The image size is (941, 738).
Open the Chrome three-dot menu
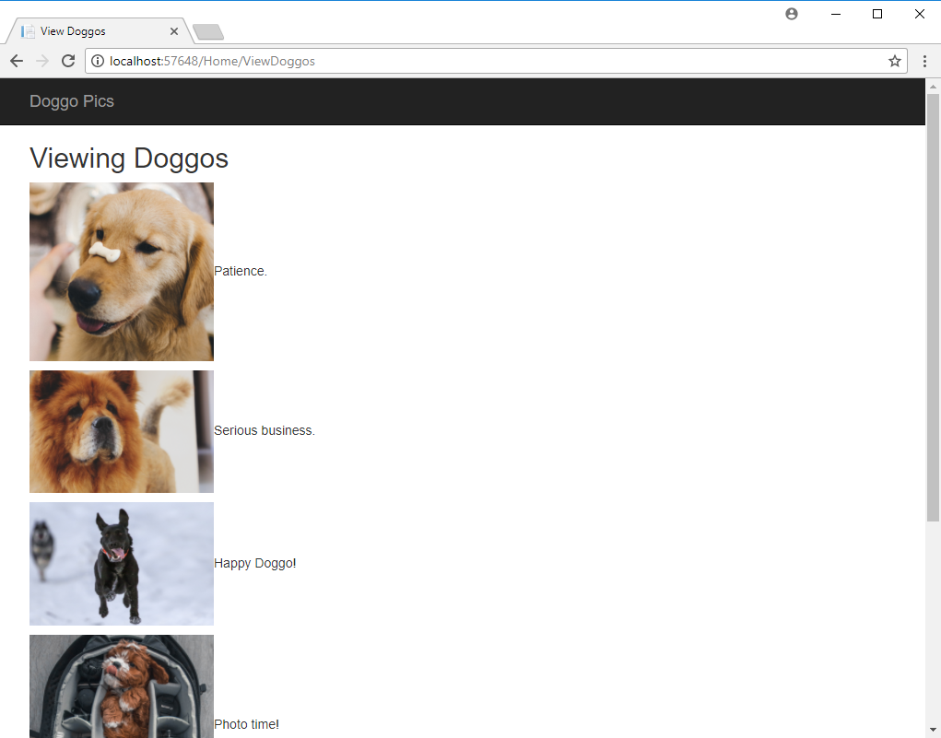pos(924,61)
